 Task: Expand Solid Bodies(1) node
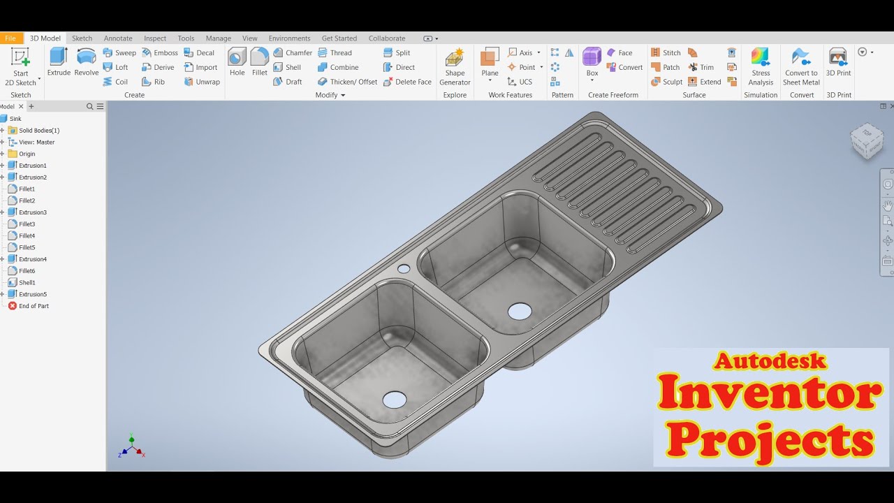click(3, 131)
